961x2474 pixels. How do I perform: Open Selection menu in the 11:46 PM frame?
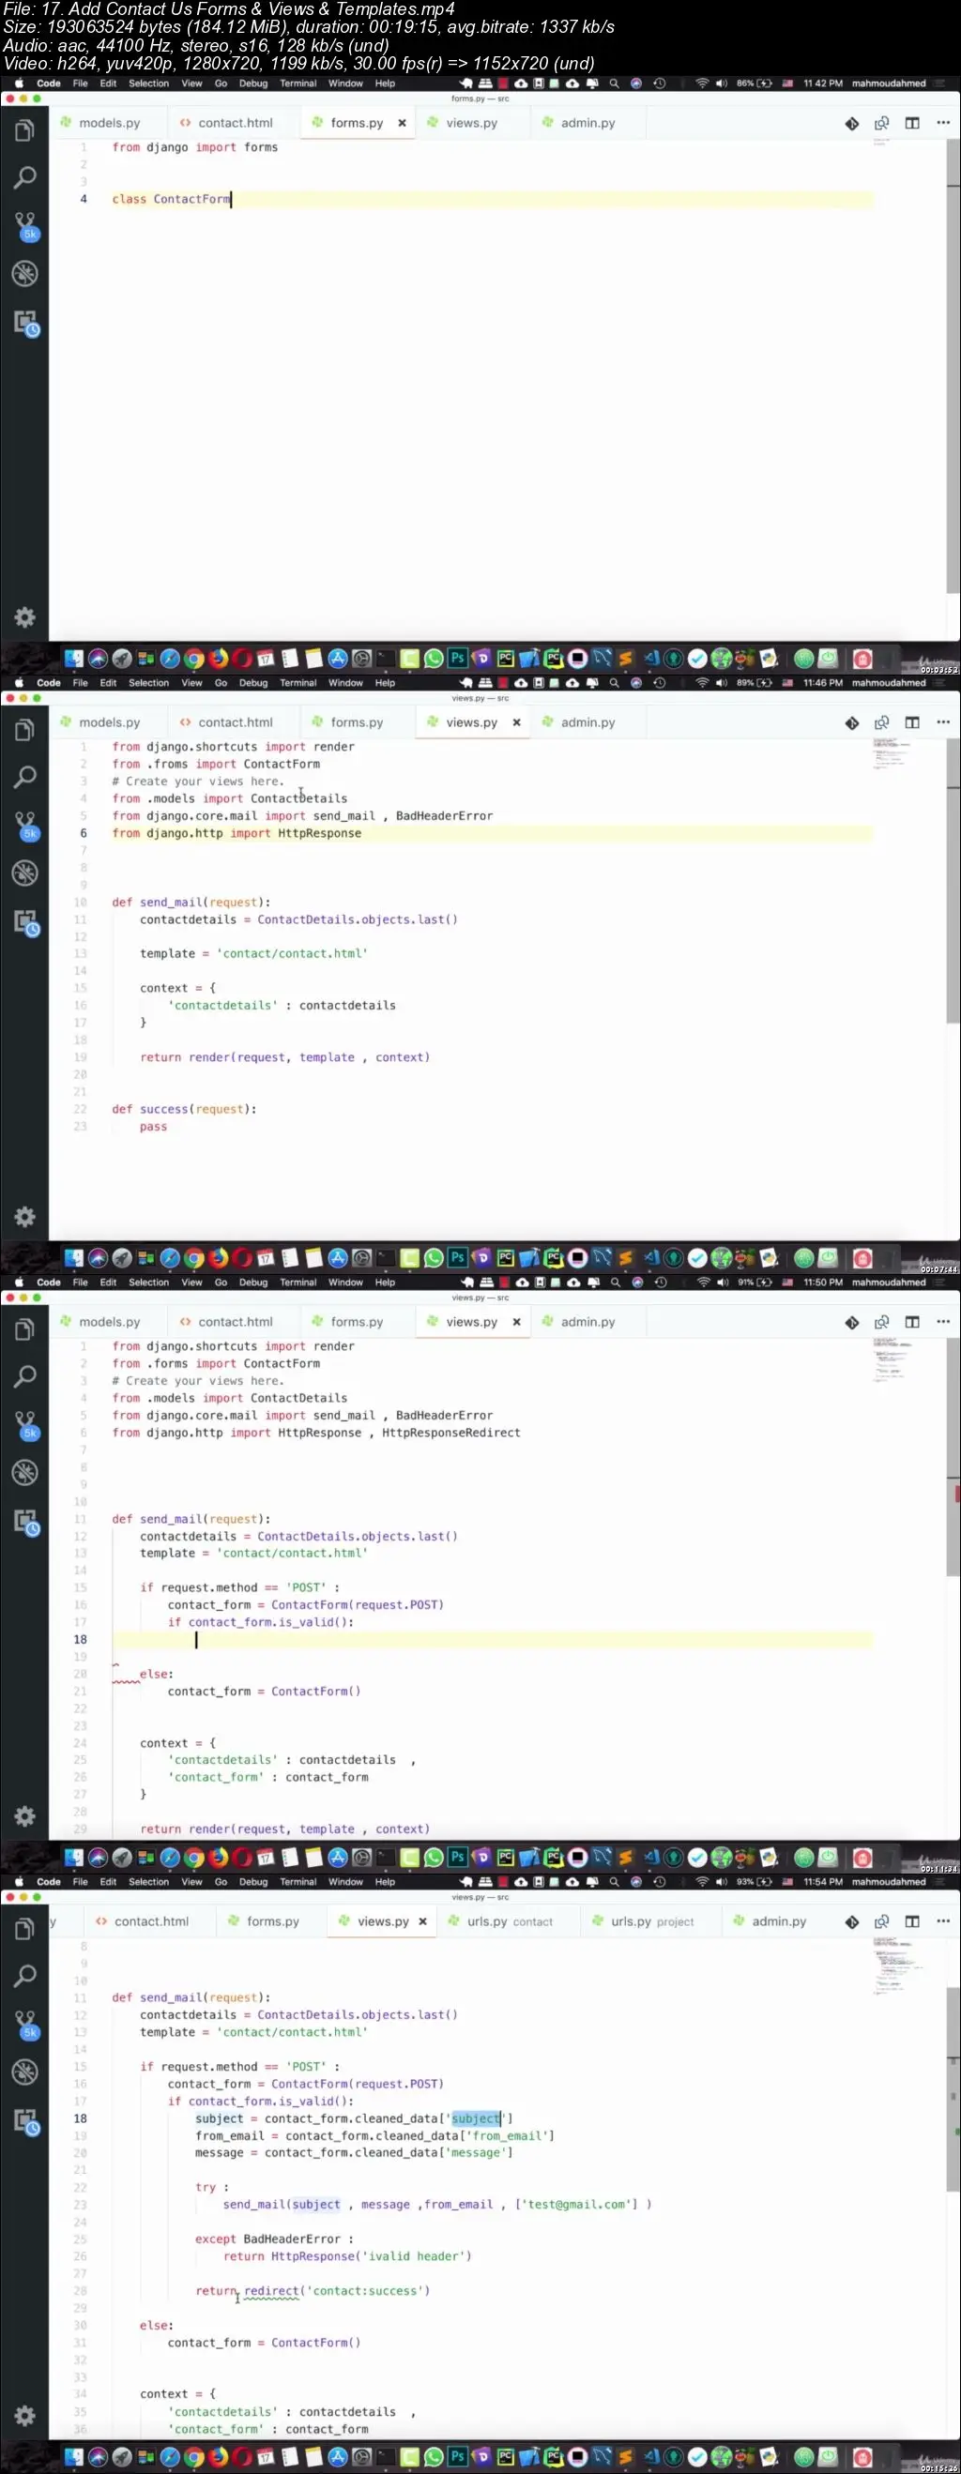click(x=149, y=683)
